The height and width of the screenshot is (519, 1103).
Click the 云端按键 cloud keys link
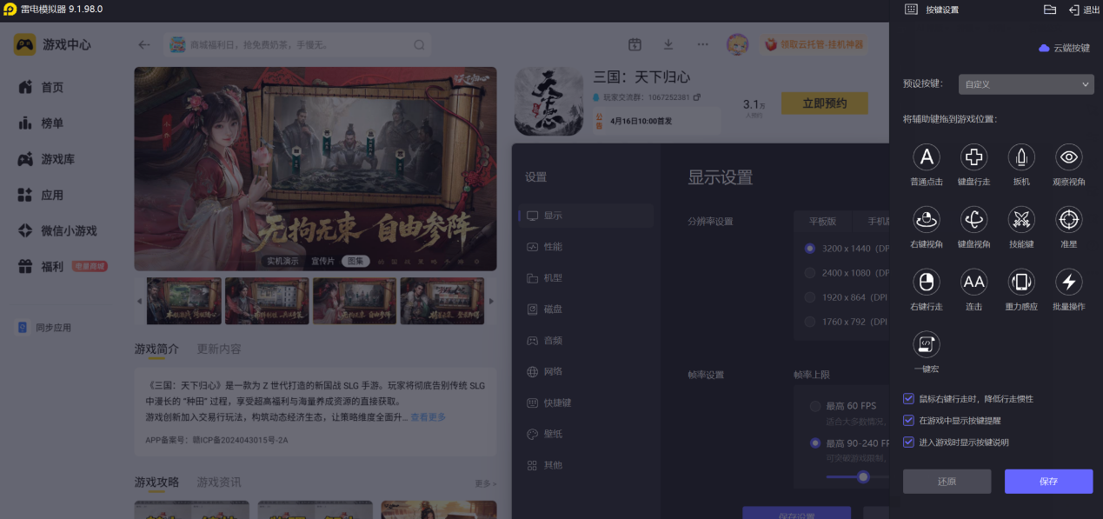coord(1064,48)
